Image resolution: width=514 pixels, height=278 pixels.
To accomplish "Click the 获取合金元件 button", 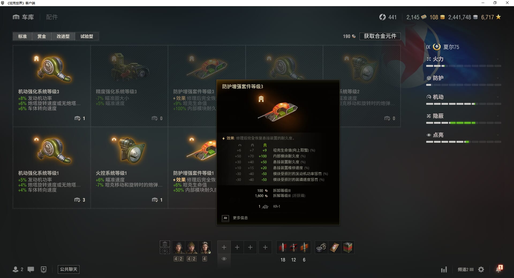I will tap(380, 36).
